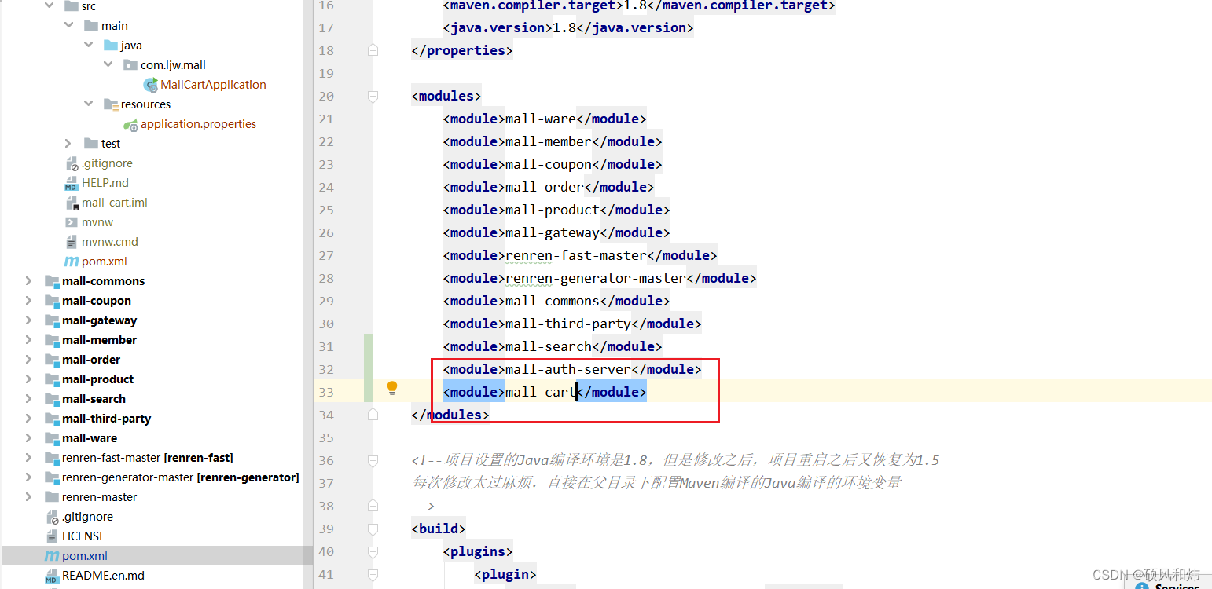Click the README.en.md markdown icon

tap(52, 576)
